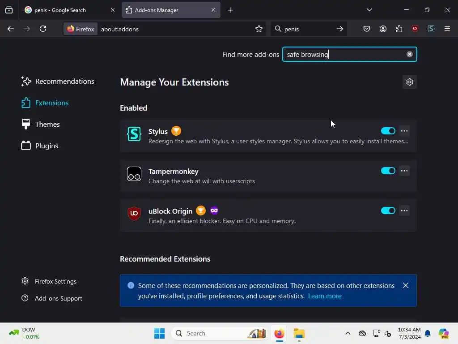Close the Add-ons Manager tab

click(x=213, y=10)
